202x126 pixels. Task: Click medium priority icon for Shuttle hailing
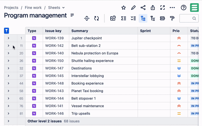(x=179, y=61)
